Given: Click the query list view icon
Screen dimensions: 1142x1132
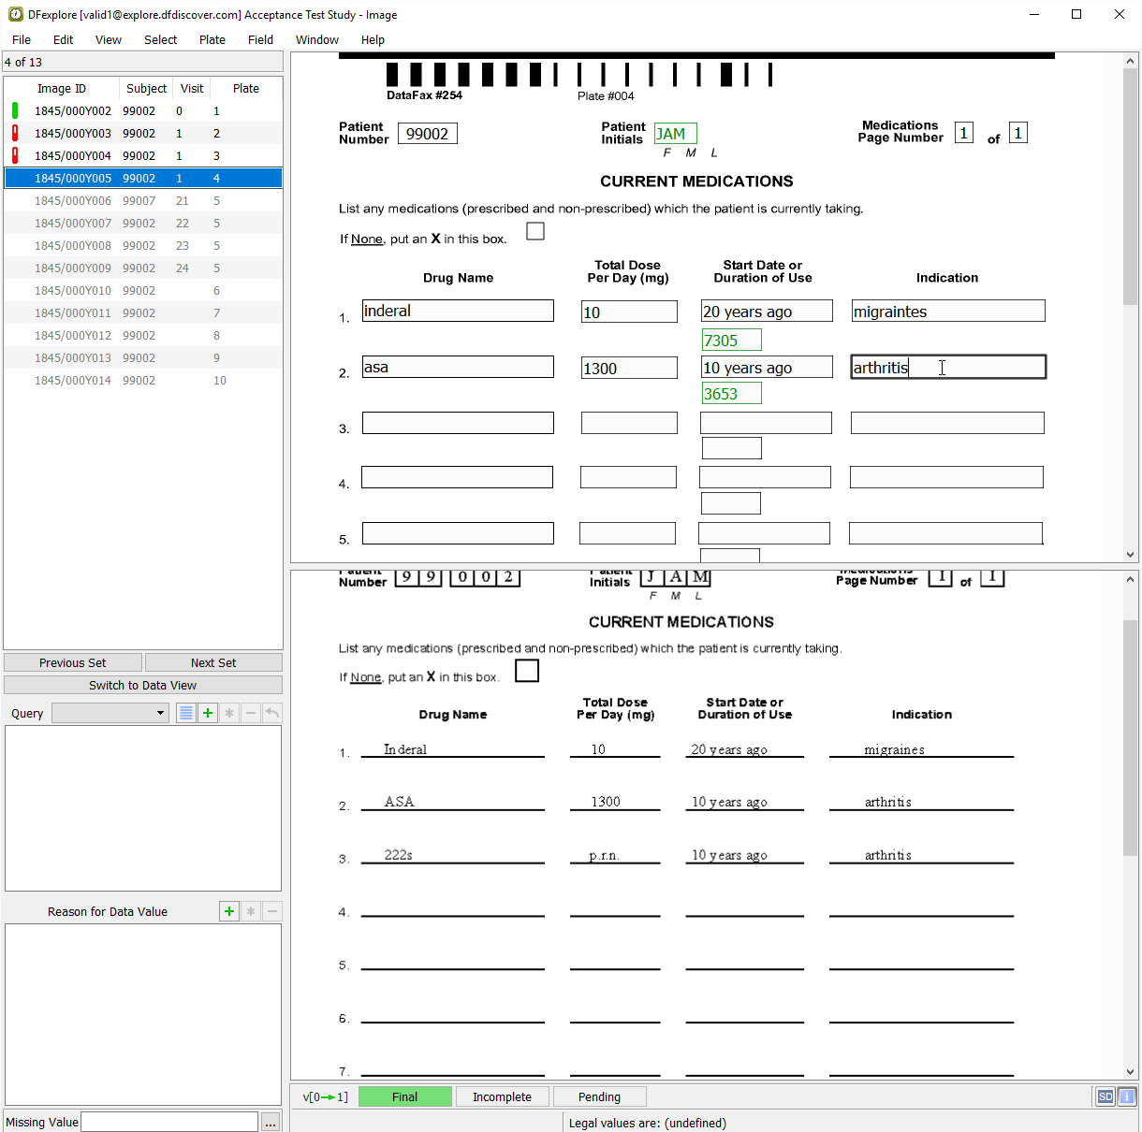Looking at the screenshot, I should tap(186, 713).
